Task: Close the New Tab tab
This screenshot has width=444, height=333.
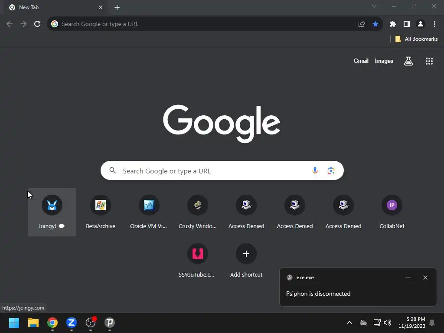Action: pyautogui.click(x=101, y=7)
